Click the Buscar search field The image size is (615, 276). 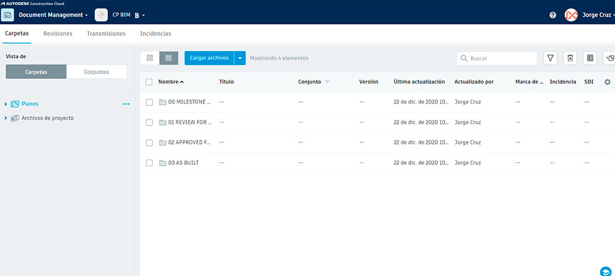click(497, 58)
